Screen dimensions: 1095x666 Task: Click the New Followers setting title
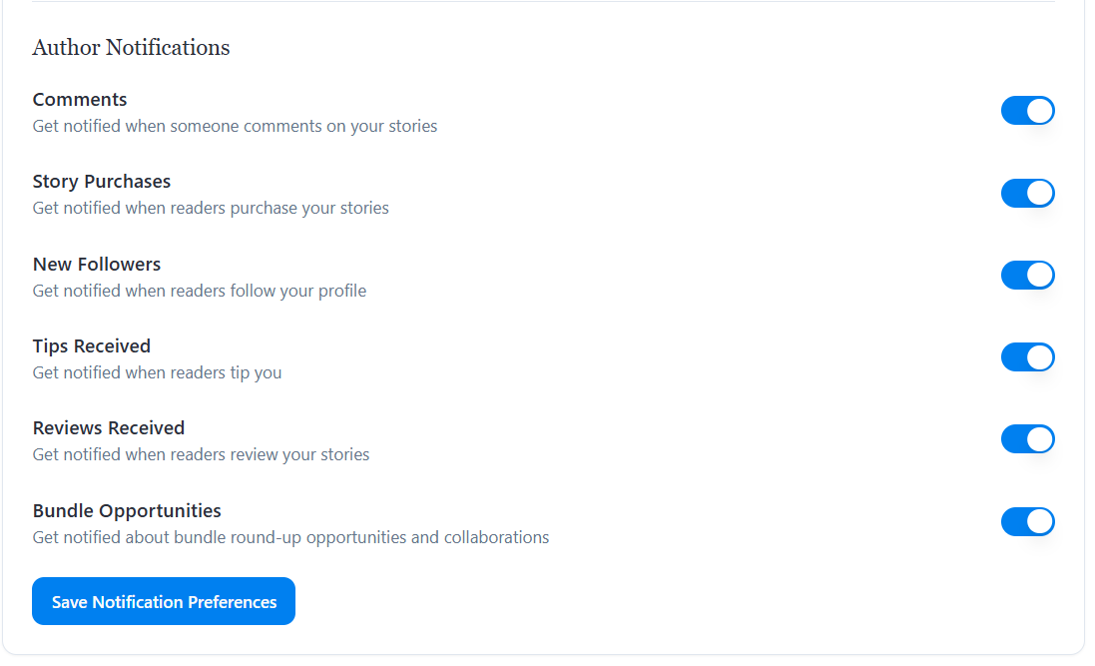pos(97,265)
